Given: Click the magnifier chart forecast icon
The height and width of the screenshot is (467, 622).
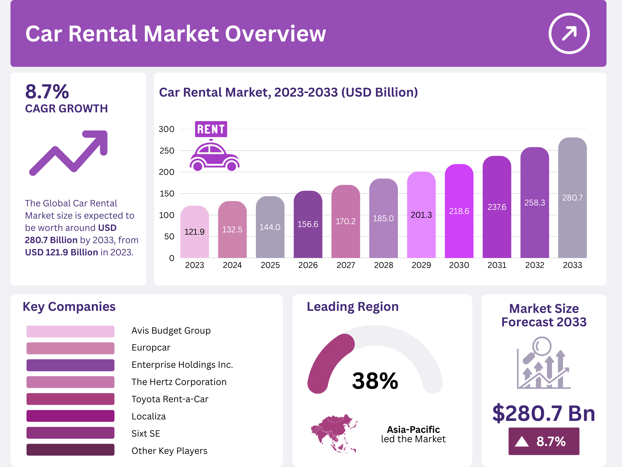Looking at the screenshot, I should click(x=543, y=363).
